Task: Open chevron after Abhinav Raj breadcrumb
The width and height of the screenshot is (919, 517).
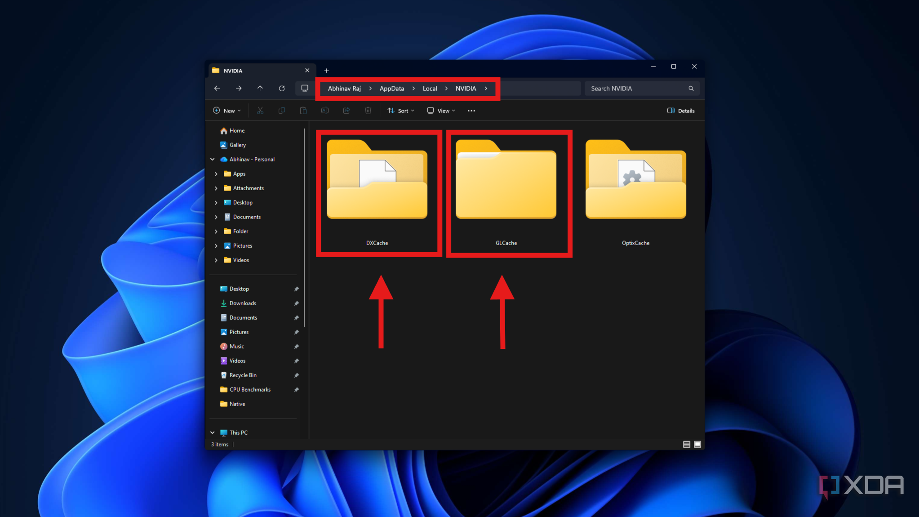Action: pyautogui.click(x=370, y=89)
